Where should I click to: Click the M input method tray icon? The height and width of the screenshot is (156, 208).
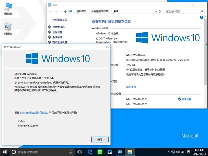188,152
